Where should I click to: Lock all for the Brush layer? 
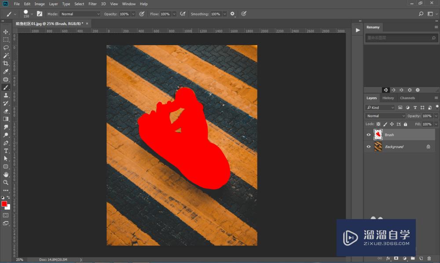click(x=406, y=124)
